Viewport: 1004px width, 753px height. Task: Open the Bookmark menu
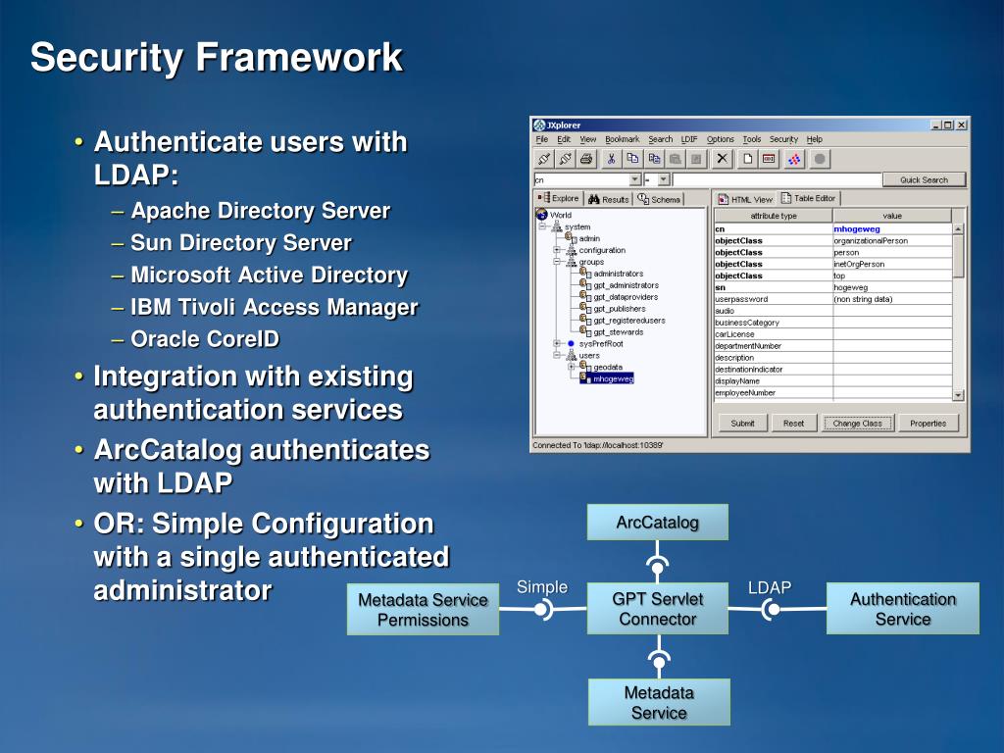click(623, 139)
